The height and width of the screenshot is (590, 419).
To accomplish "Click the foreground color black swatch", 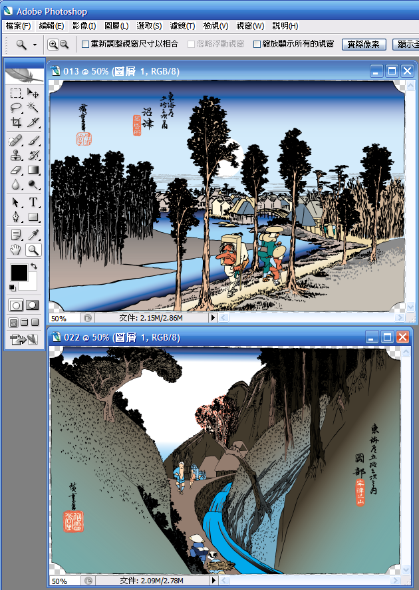I will (19, 272).
